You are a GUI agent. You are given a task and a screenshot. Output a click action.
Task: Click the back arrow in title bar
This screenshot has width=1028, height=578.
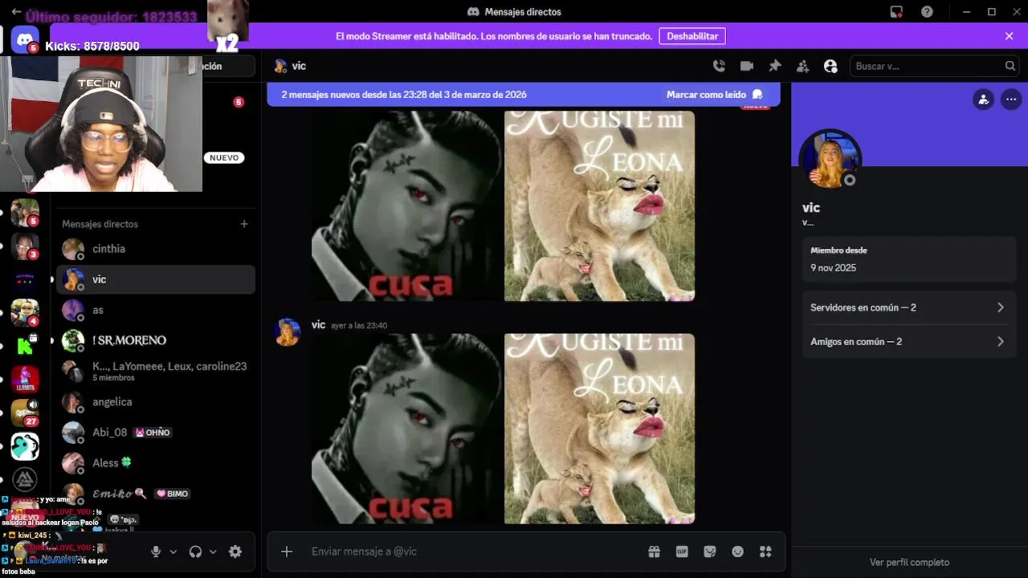[x=15, y=11]
